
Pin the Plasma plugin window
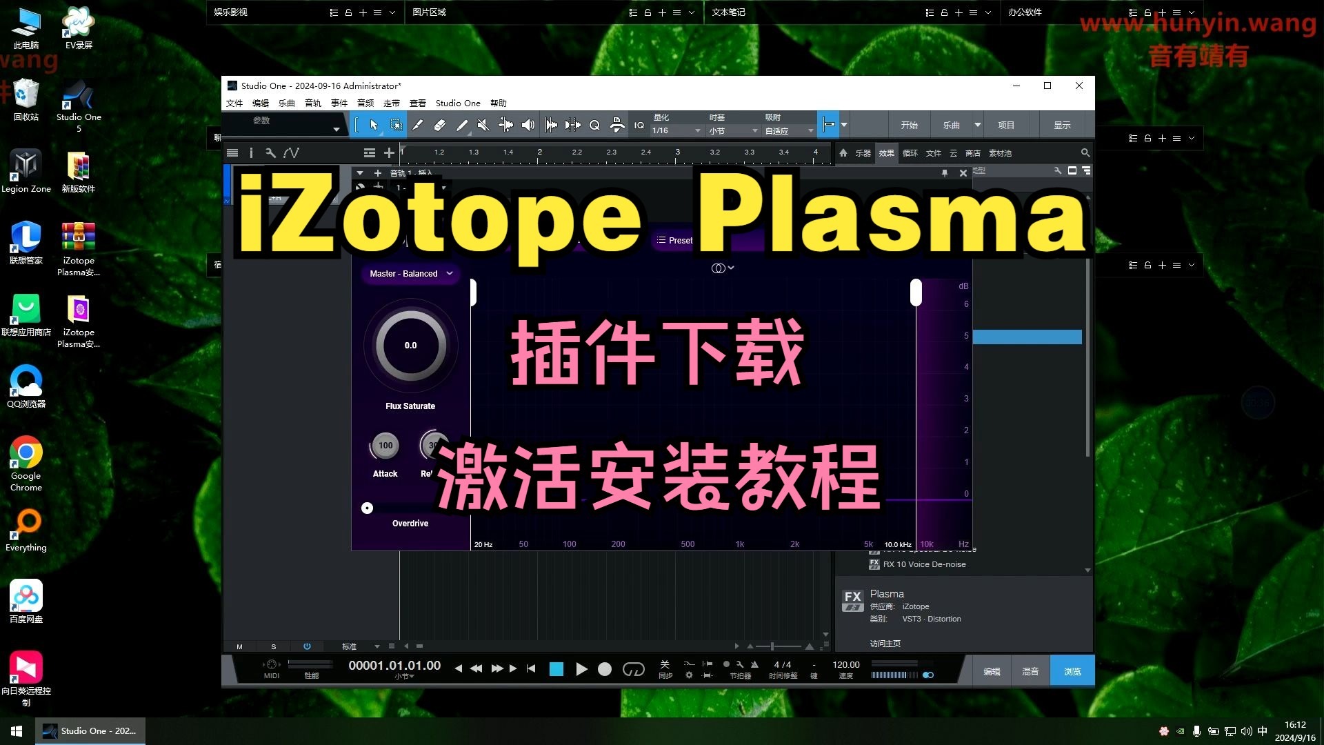945,173
